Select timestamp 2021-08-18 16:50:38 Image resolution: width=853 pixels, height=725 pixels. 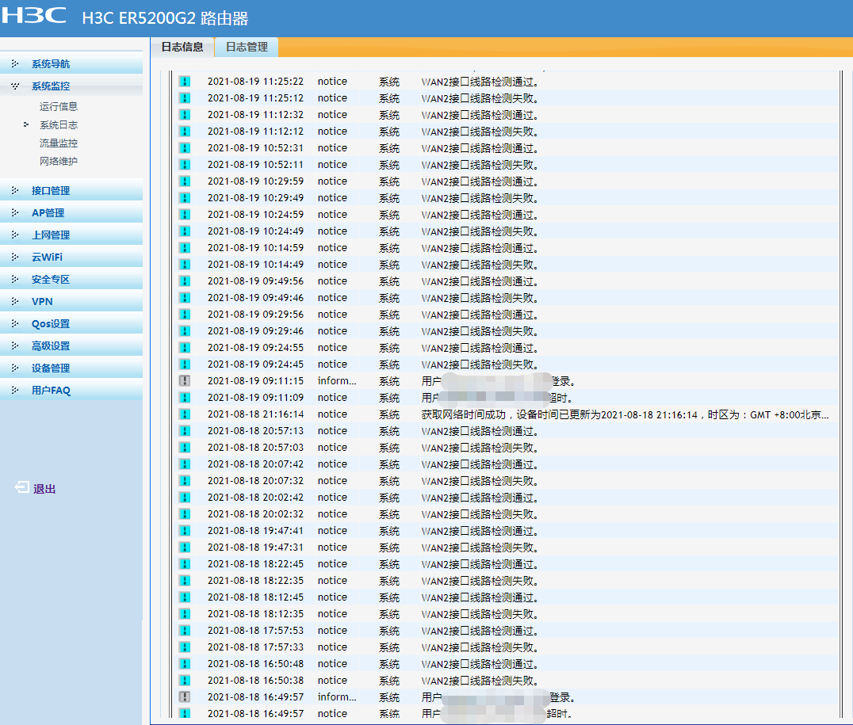pyautogui.click(x=256, y=681)
